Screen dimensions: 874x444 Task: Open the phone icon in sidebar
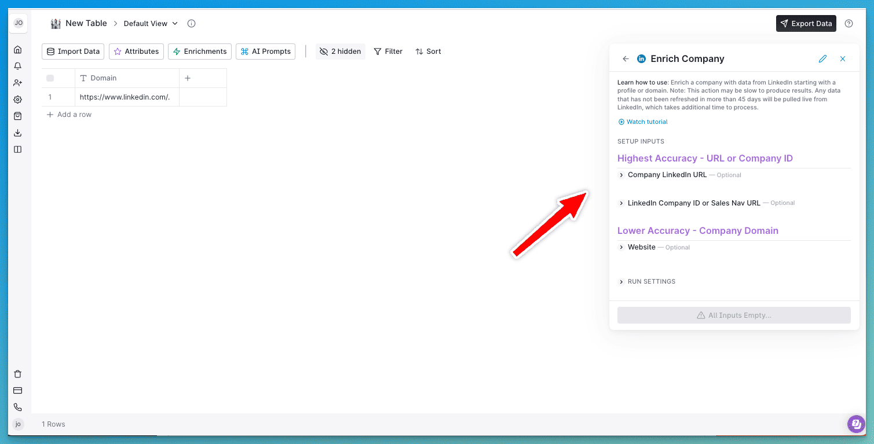tap(18, 407)
